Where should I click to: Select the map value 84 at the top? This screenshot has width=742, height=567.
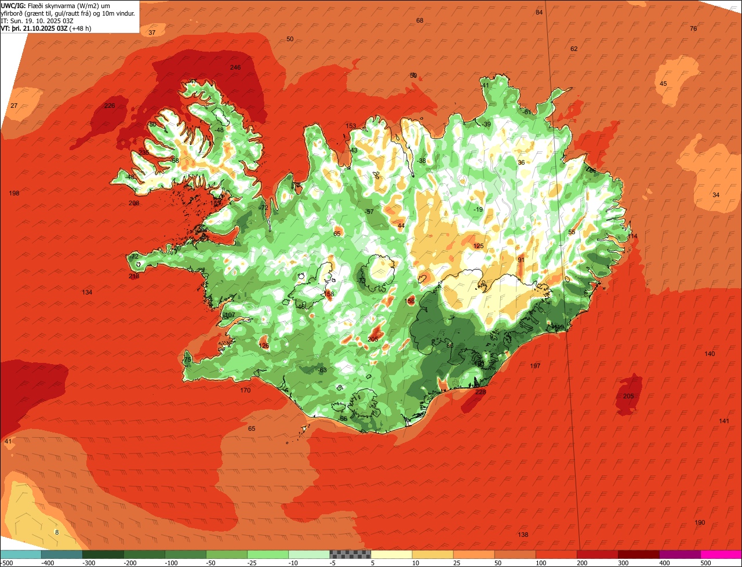click(x=539, y=12)
